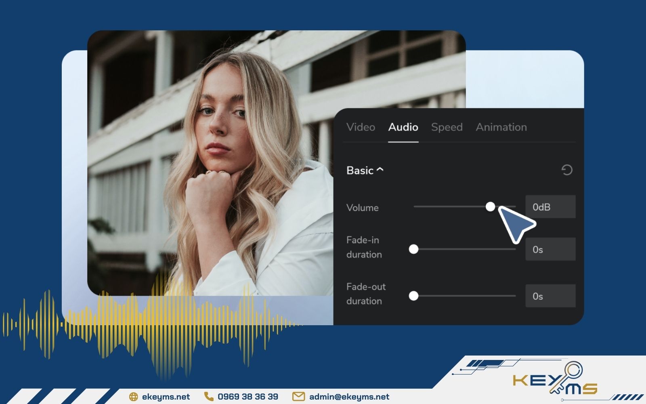This screenshot has width=646, height=404.
Task: Click the Fade-in duration slider knob
Action: tap(413, 249)
